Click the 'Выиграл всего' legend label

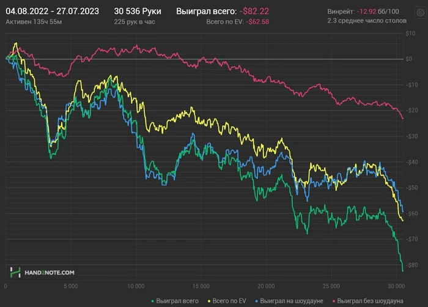point(177,301)
